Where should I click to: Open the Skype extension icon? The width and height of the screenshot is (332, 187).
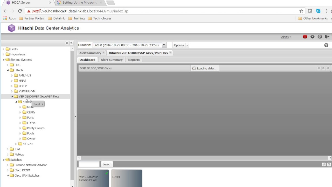[x=318, y=11]
